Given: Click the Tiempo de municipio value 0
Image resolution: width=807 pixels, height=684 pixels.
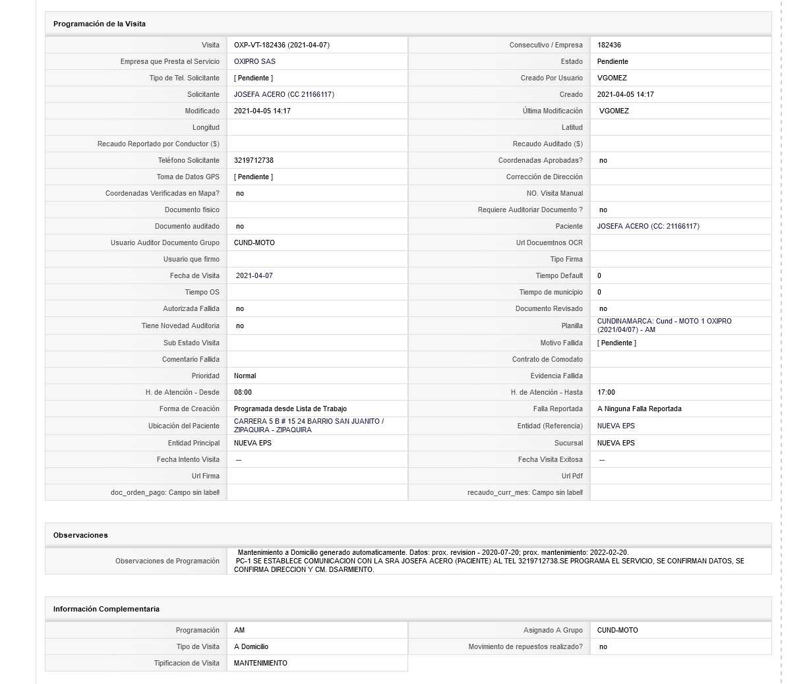Looking at the screenshot, I should click(x=599, y=292).
